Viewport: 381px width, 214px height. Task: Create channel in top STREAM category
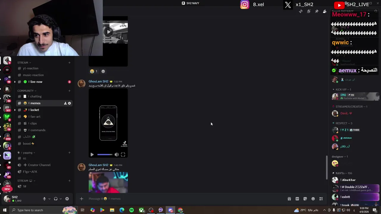click(69, 63)
